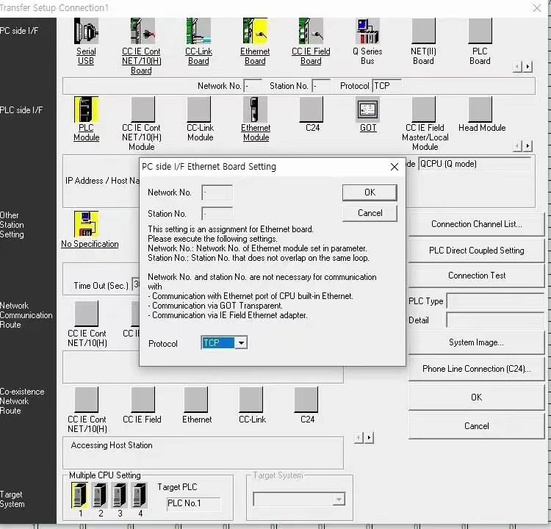Open Connection Channel List
This screenshot has width=551, height=529.
pos(476,224)
